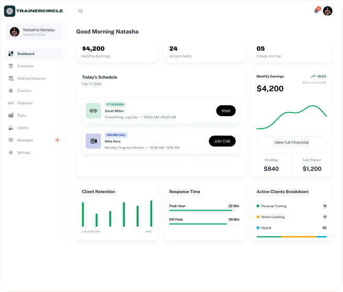Image resolution: width=343 pixels, height=292 pixels.
Task: Click the Peak Hour progress bar
Action: click(x=204, y=210)
